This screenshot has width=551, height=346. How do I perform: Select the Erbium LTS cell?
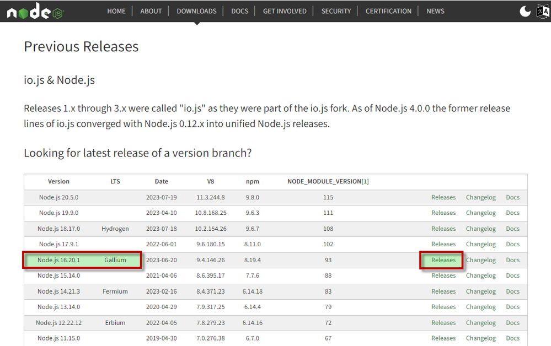tap(115, 322)
